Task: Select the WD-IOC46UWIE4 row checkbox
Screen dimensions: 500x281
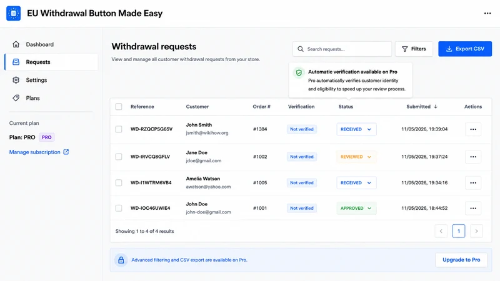Action: (x=119, y=209)
